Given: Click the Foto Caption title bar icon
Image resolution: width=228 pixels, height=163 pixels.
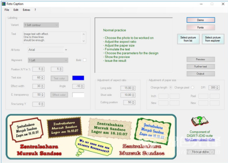Looking at the screenshot, I should 4,4.
